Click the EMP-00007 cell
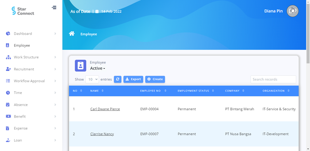The image size is (310, 151). point(150,134)
